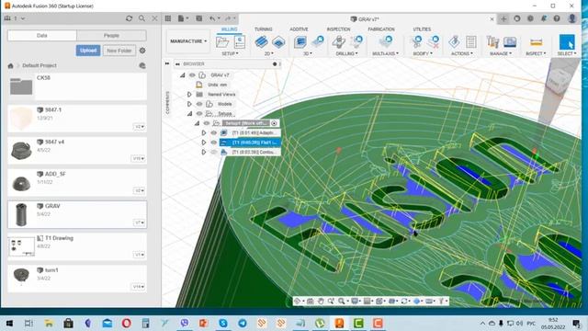Open the Show Data Panel grid icon
Image resolution: width=588 pixels, height=331 pixels.
168,18
